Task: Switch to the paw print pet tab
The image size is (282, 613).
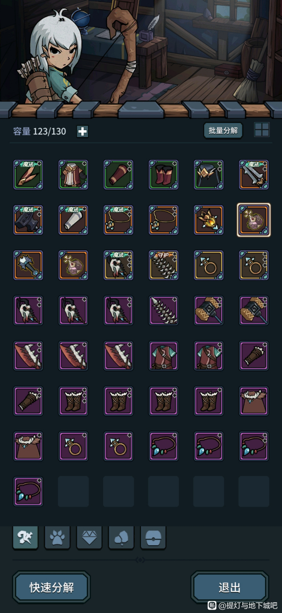Action: (57, 537)
